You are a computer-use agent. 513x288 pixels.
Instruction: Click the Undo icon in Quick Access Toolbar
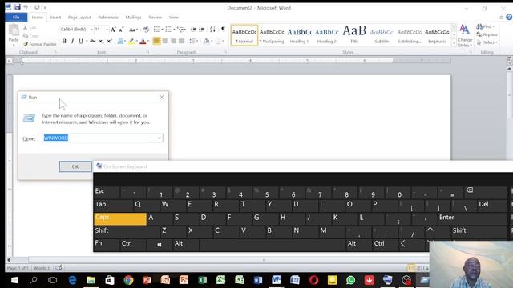pyautogui.click(x=26, y=7)
